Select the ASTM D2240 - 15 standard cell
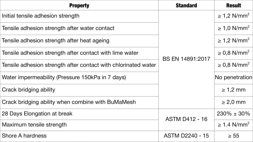Viewport: 253px width, 142px height. click(x=186, y=136)
